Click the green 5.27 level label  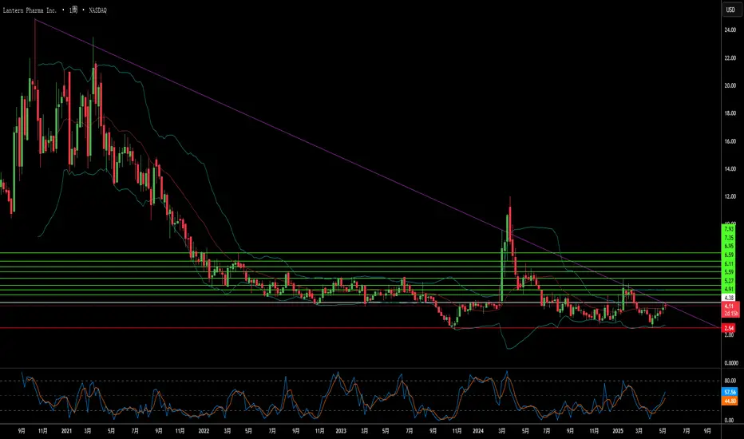(729, 280)
